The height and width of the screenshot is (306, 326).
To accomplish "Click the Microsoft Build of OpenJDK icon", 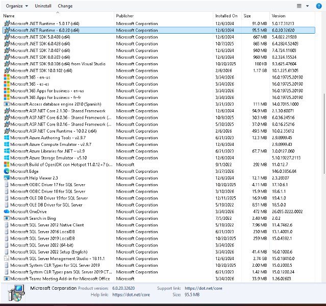I will [7, 164].
